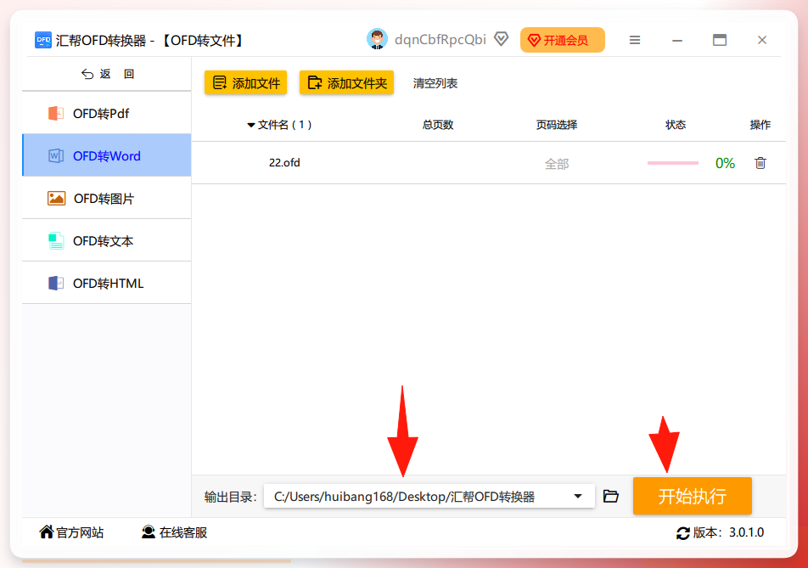
Task: Click 返回 to go back
Action: click(108, 74)
